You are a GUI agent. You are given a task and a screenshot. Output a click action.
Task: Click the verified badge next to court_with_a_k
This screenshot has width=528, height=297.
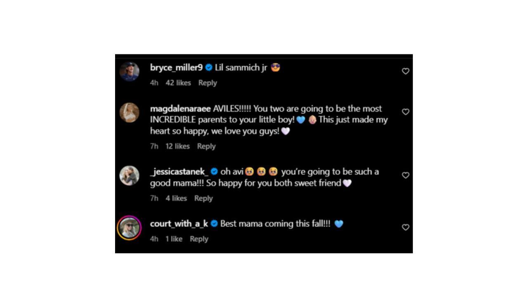(x=214, y=223)
